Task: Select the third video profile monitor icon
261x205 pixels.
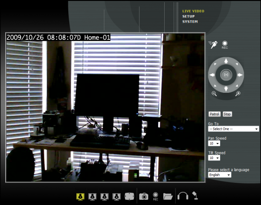Action: pos(104,196)
